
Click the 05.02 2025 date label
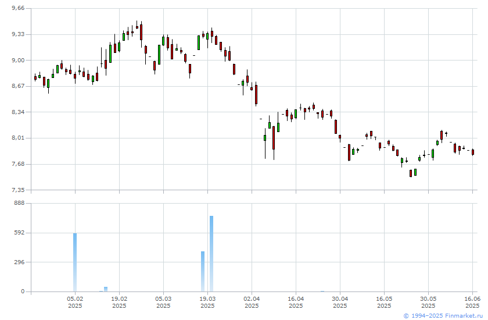pyautogui.click(x=75, y=302)
